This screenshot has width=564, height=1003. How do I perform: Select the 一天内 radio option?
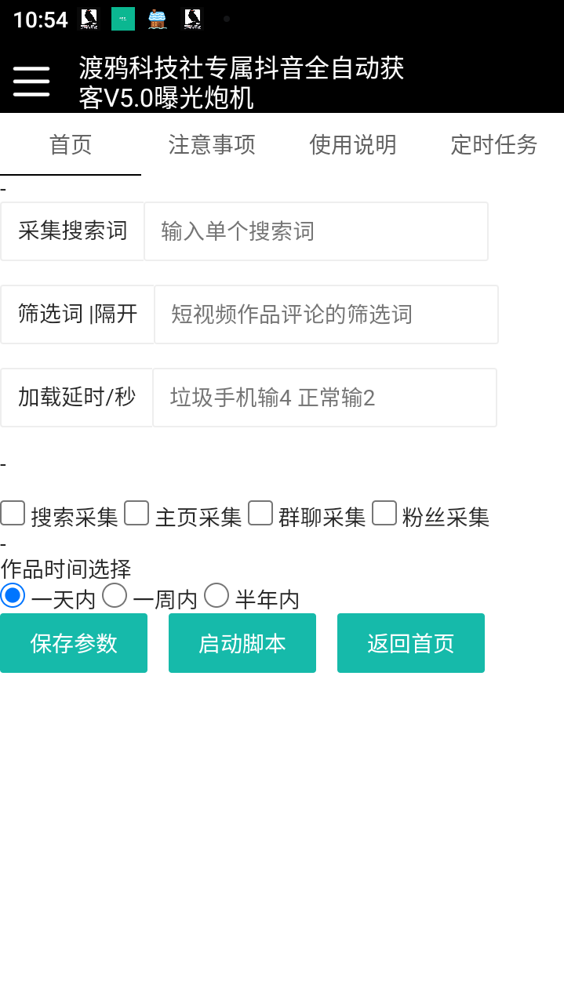[13, 596]
